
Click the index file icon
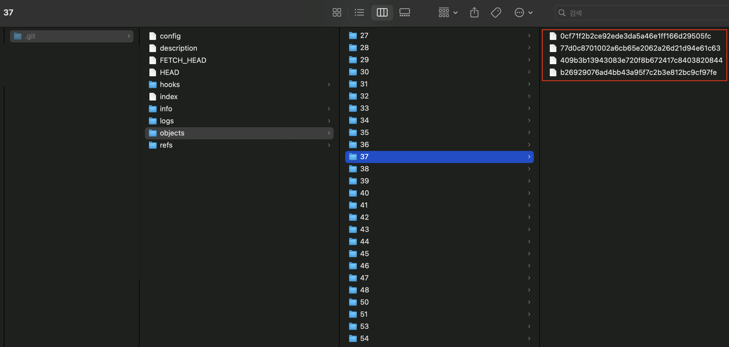[152, 97]
